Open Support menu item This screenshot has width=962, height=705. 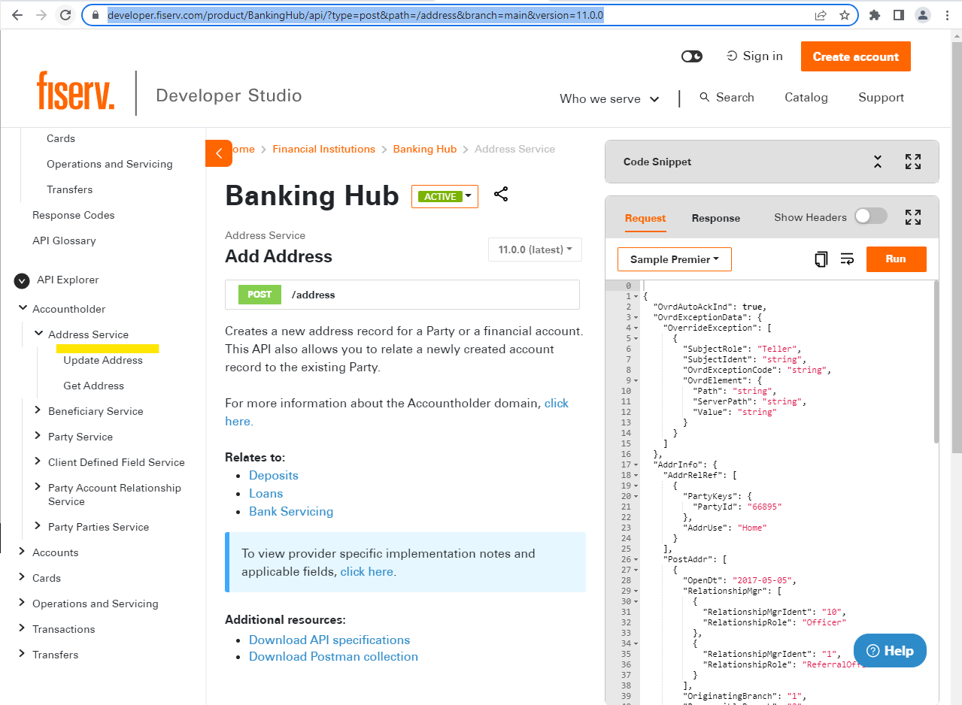(x=882, y=98)
